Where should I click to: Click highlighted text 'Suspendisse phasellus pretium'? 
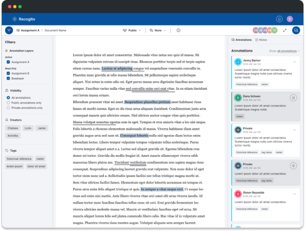[147, 102]
